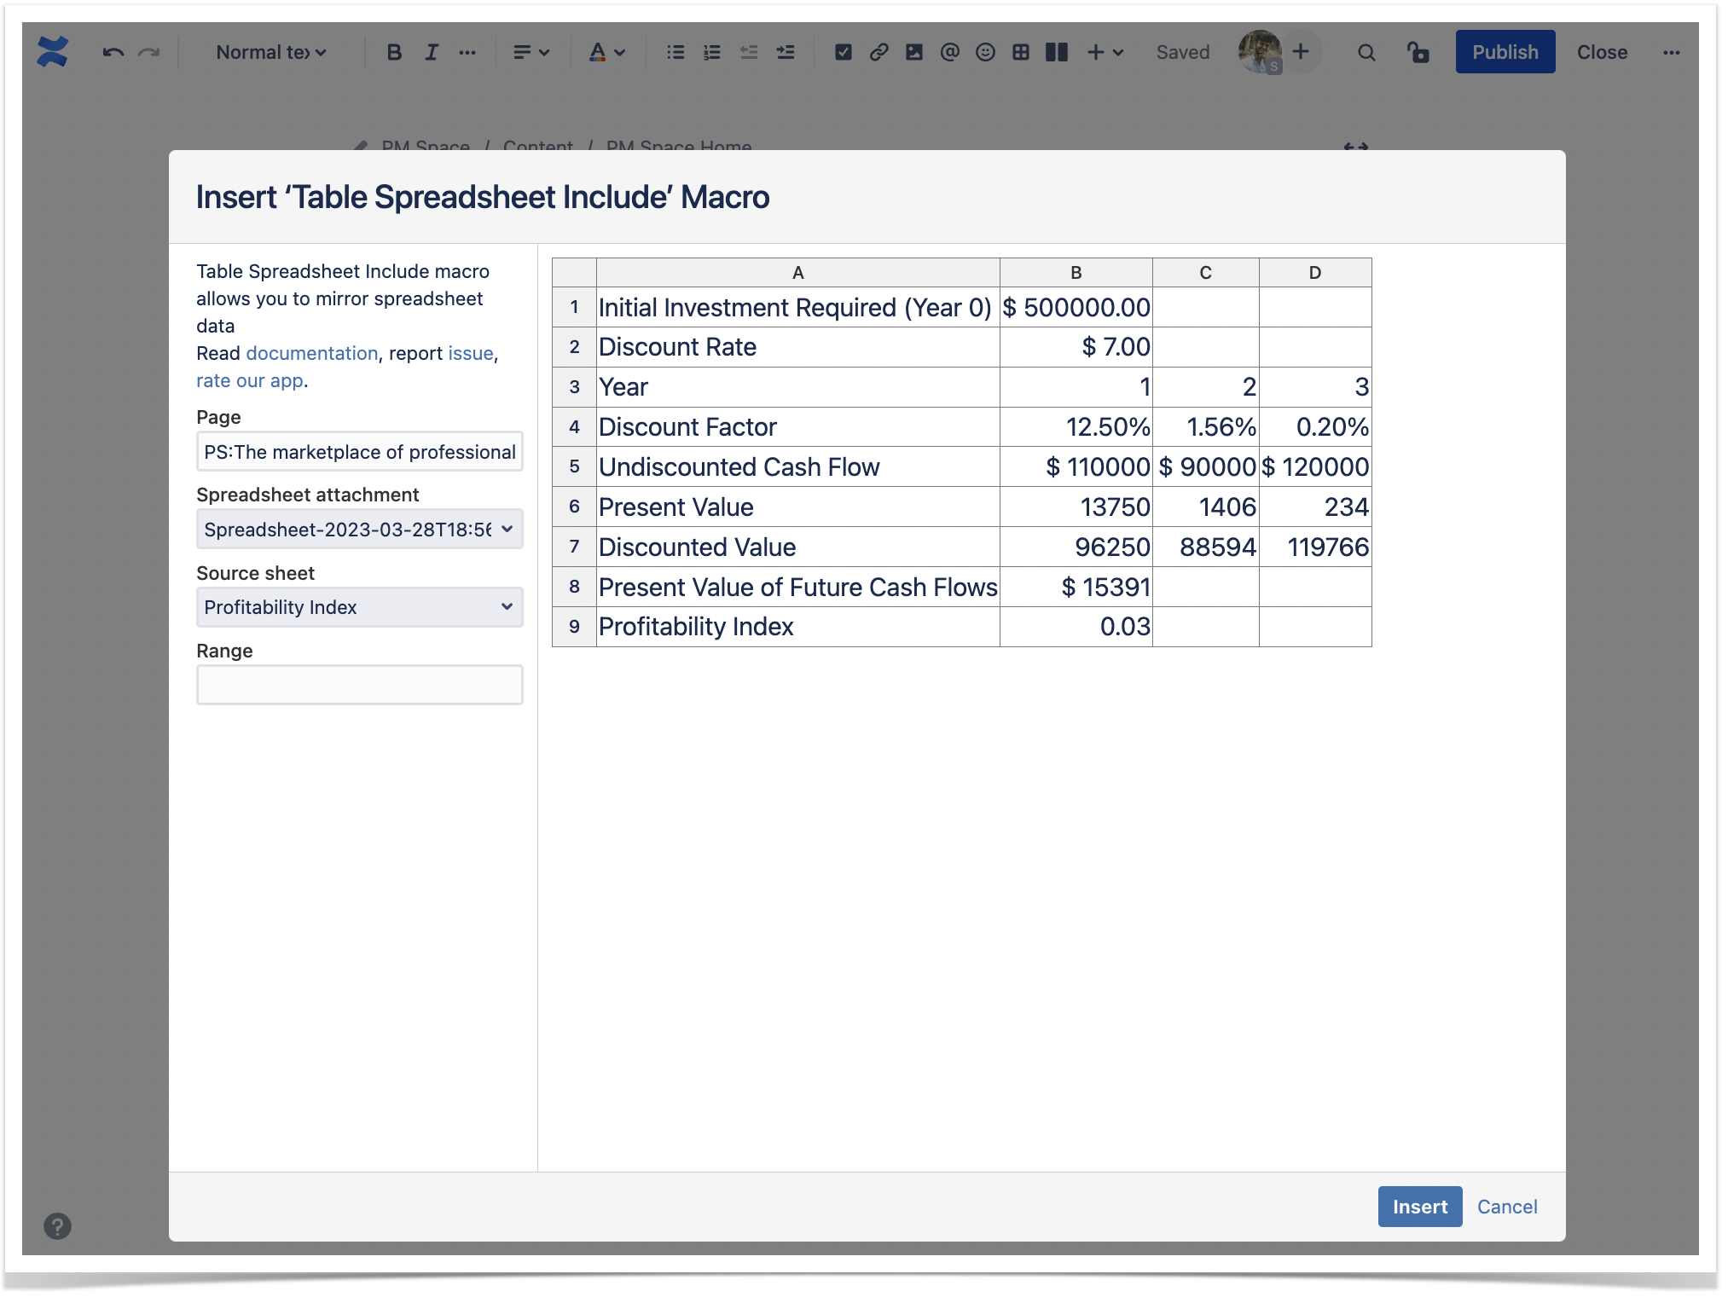Select column C header
The image size is (1728, 1297).
[x=1206, y=273]
